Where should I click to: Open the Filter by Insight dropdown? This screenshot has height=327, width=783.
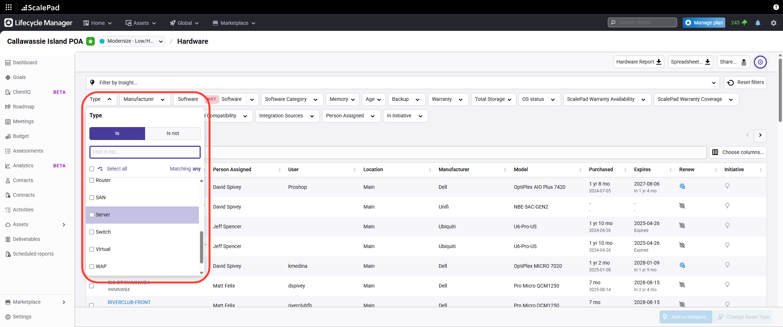(402, 83)
